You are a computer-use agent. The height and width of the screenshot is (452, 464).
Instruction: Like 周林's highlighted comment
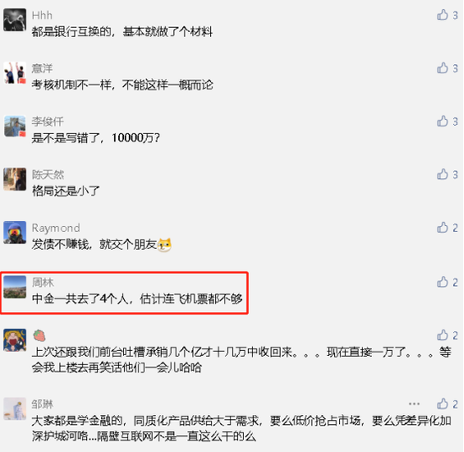(443, 282)
